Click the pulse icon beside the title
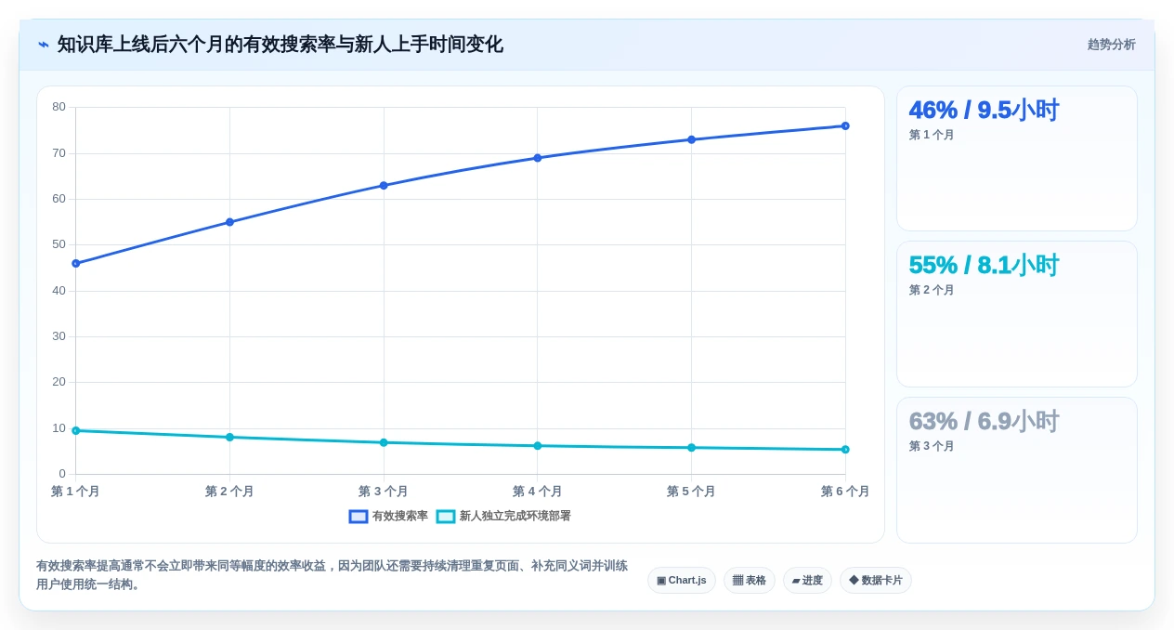The image size is (1174, 630). (43, 45)
